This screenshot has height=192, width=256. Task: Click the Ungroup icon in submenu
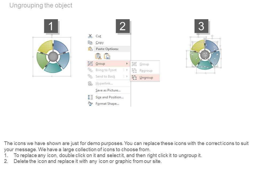point(134,77)
